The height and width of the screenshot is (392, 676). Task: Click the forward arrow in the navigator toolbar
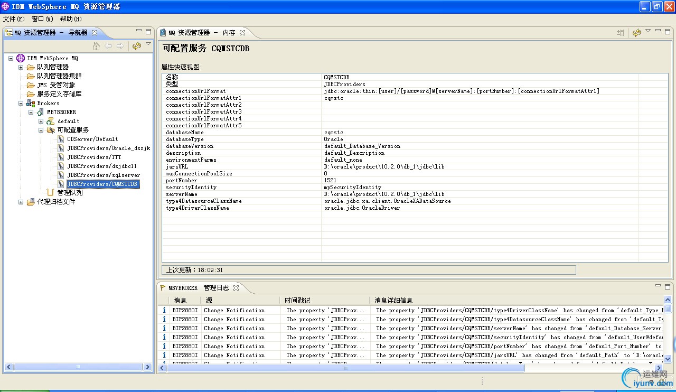click(x=120, y=46)
